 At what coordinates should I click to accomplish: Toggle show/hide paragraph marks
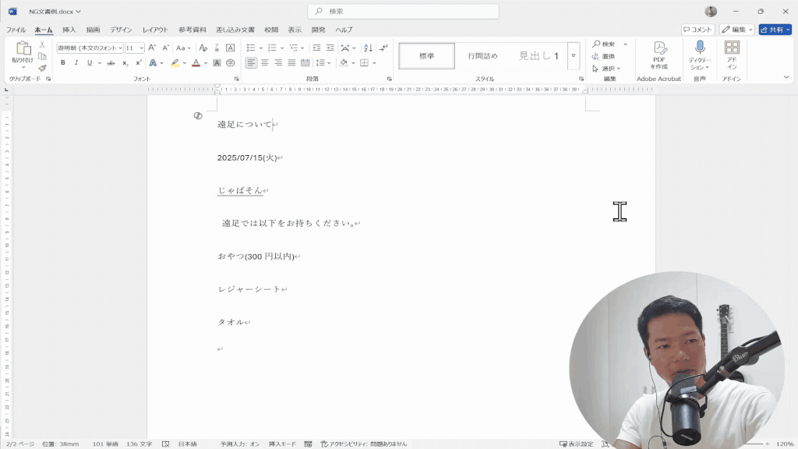(x=383, y=48)
